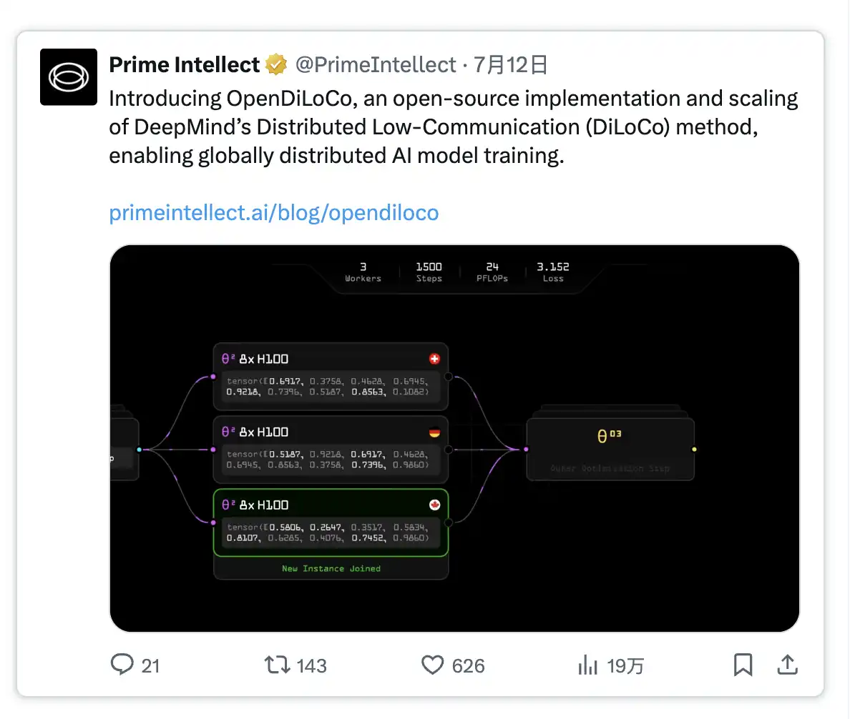The image size is (850, 719).
Task: Open the primeintellect.ai/blog/opendiloco link
Action: coord(273,212)
